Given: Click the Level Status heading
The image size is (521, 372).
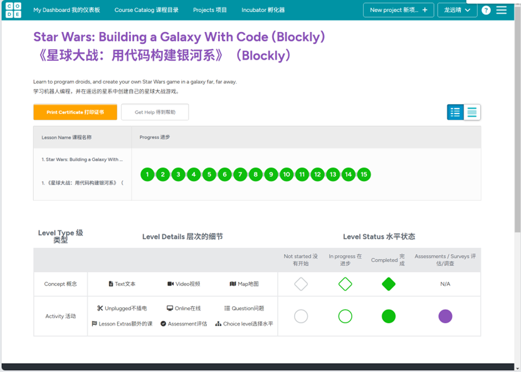Looking at the screenshot, I should [x=379, y=236].
